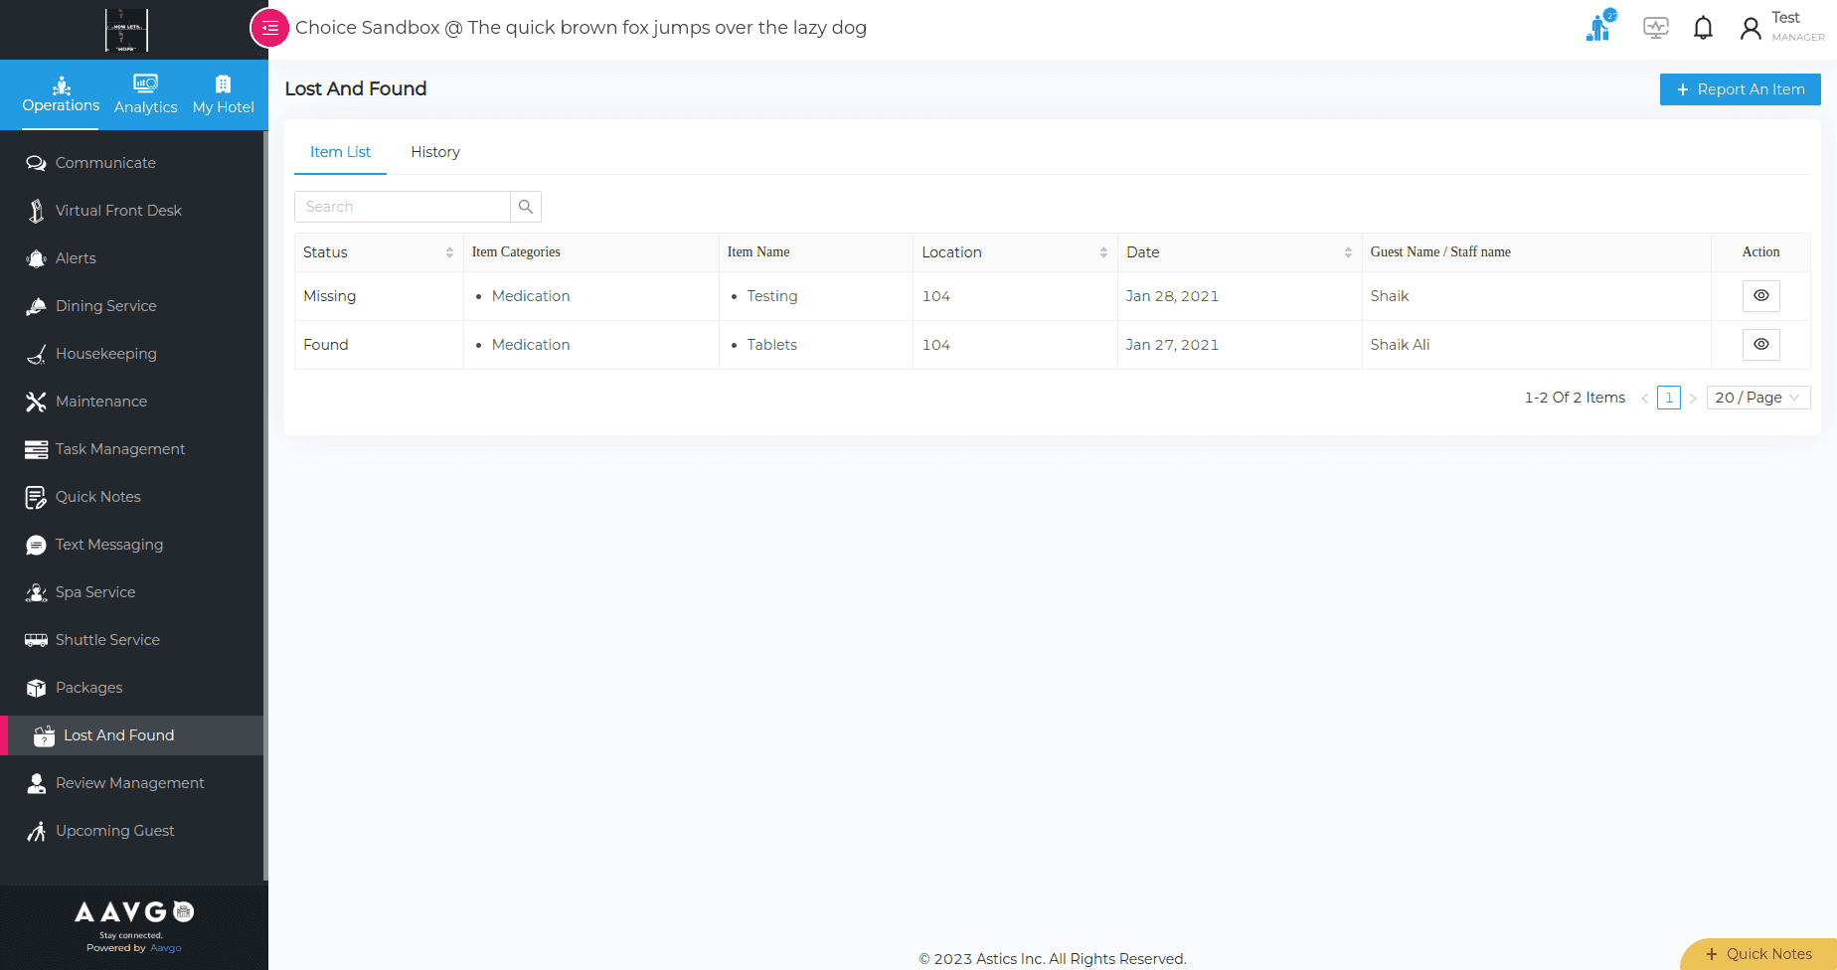Image resolution: width=1837 pixels, height=970 pixels.
Task: Click the notification bell icon
Action: tap(1703, 28)
